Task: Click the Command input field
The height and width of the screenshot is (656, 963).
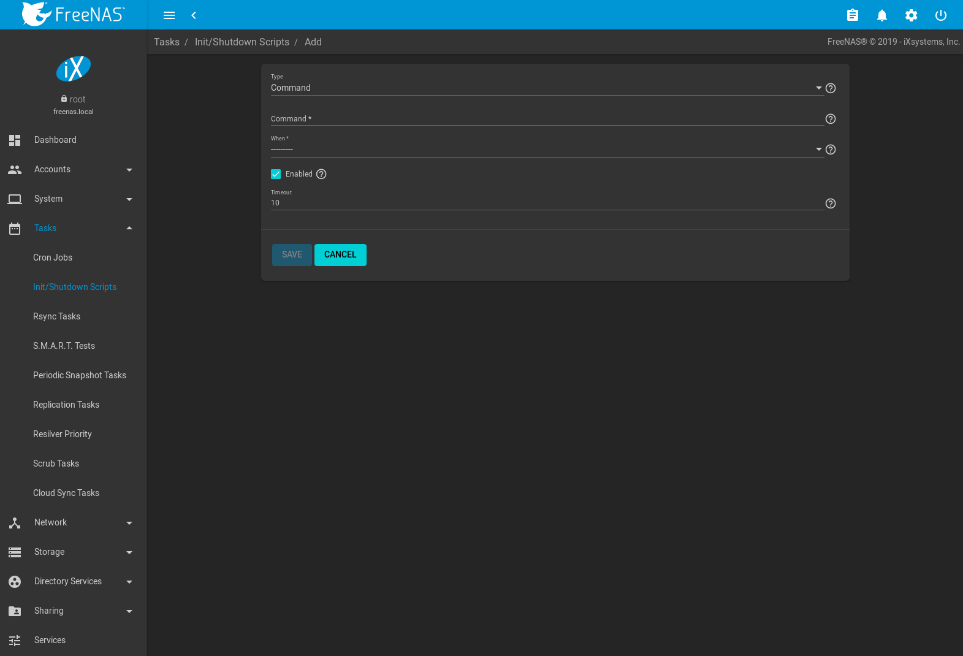Action: pos(547,119)
